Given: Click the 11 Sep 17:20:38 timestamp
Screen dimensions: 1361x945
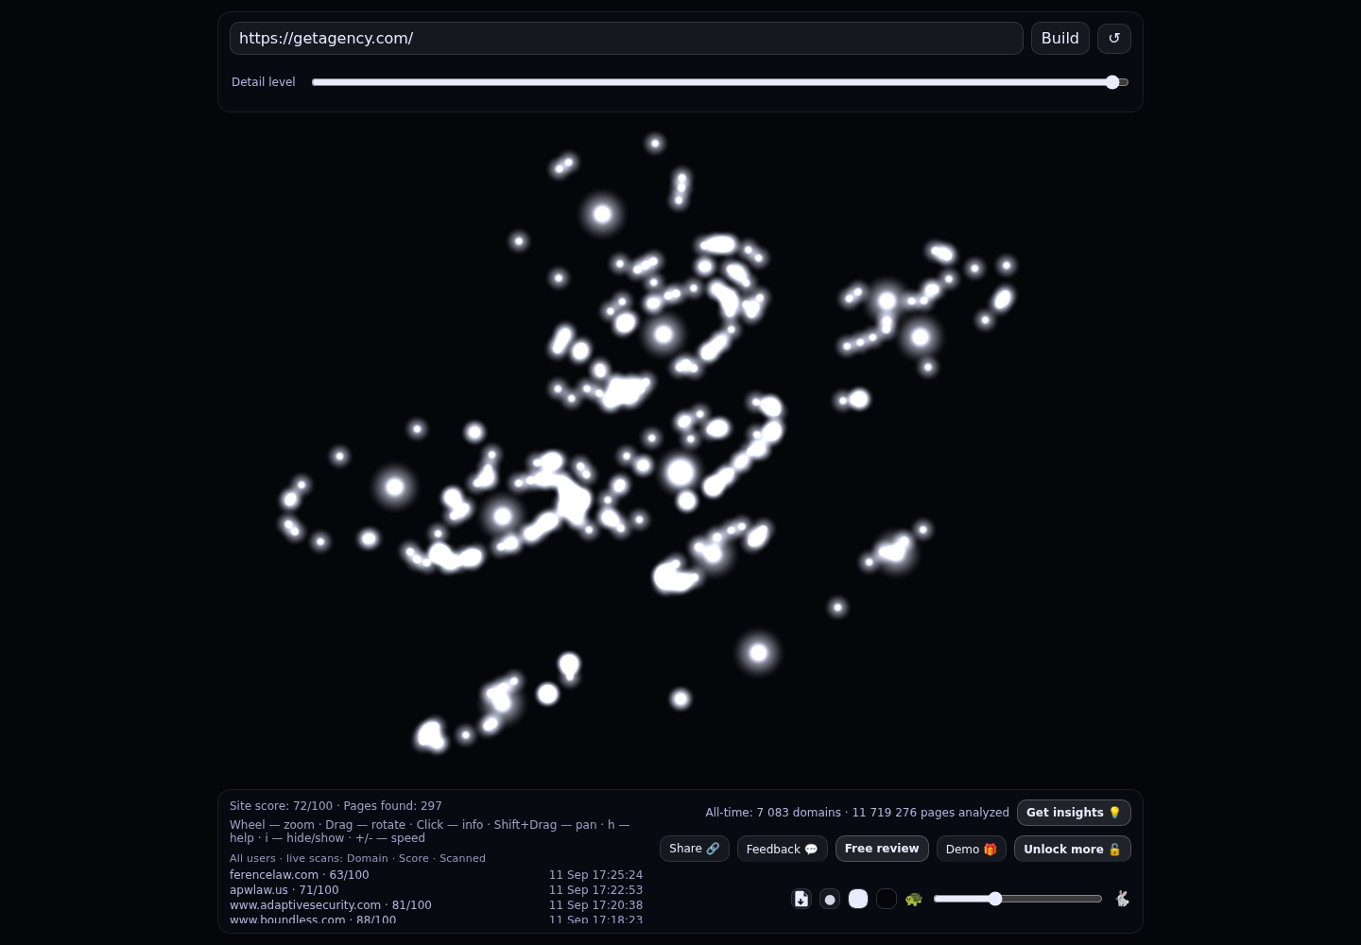Looking at the screenshot, I should coord(595,905).
